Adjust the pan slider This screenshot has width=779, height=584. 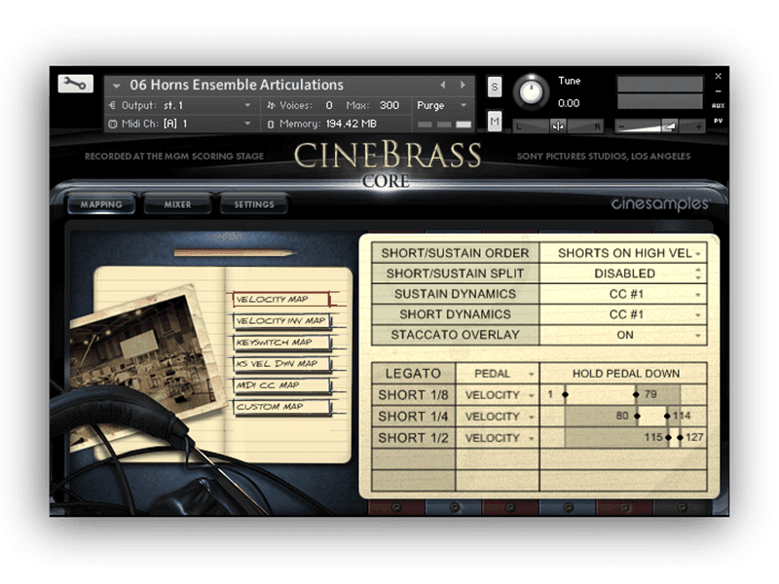tap(558, 127)
